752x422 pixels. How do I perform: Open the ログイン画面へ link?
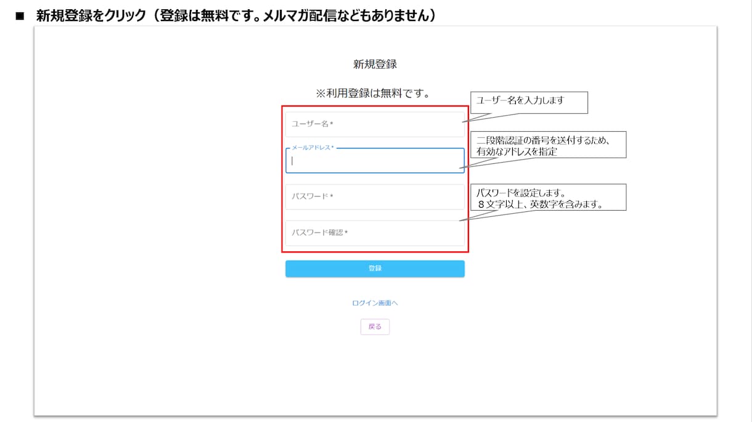click(x=375, y=303)
